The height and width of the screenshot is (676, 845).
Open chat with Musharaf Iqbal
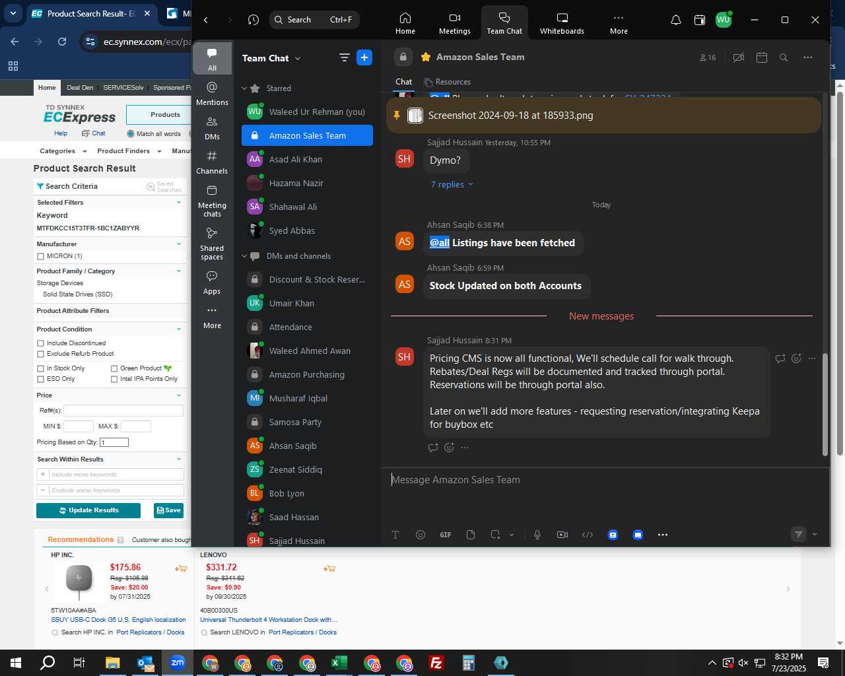307,398
